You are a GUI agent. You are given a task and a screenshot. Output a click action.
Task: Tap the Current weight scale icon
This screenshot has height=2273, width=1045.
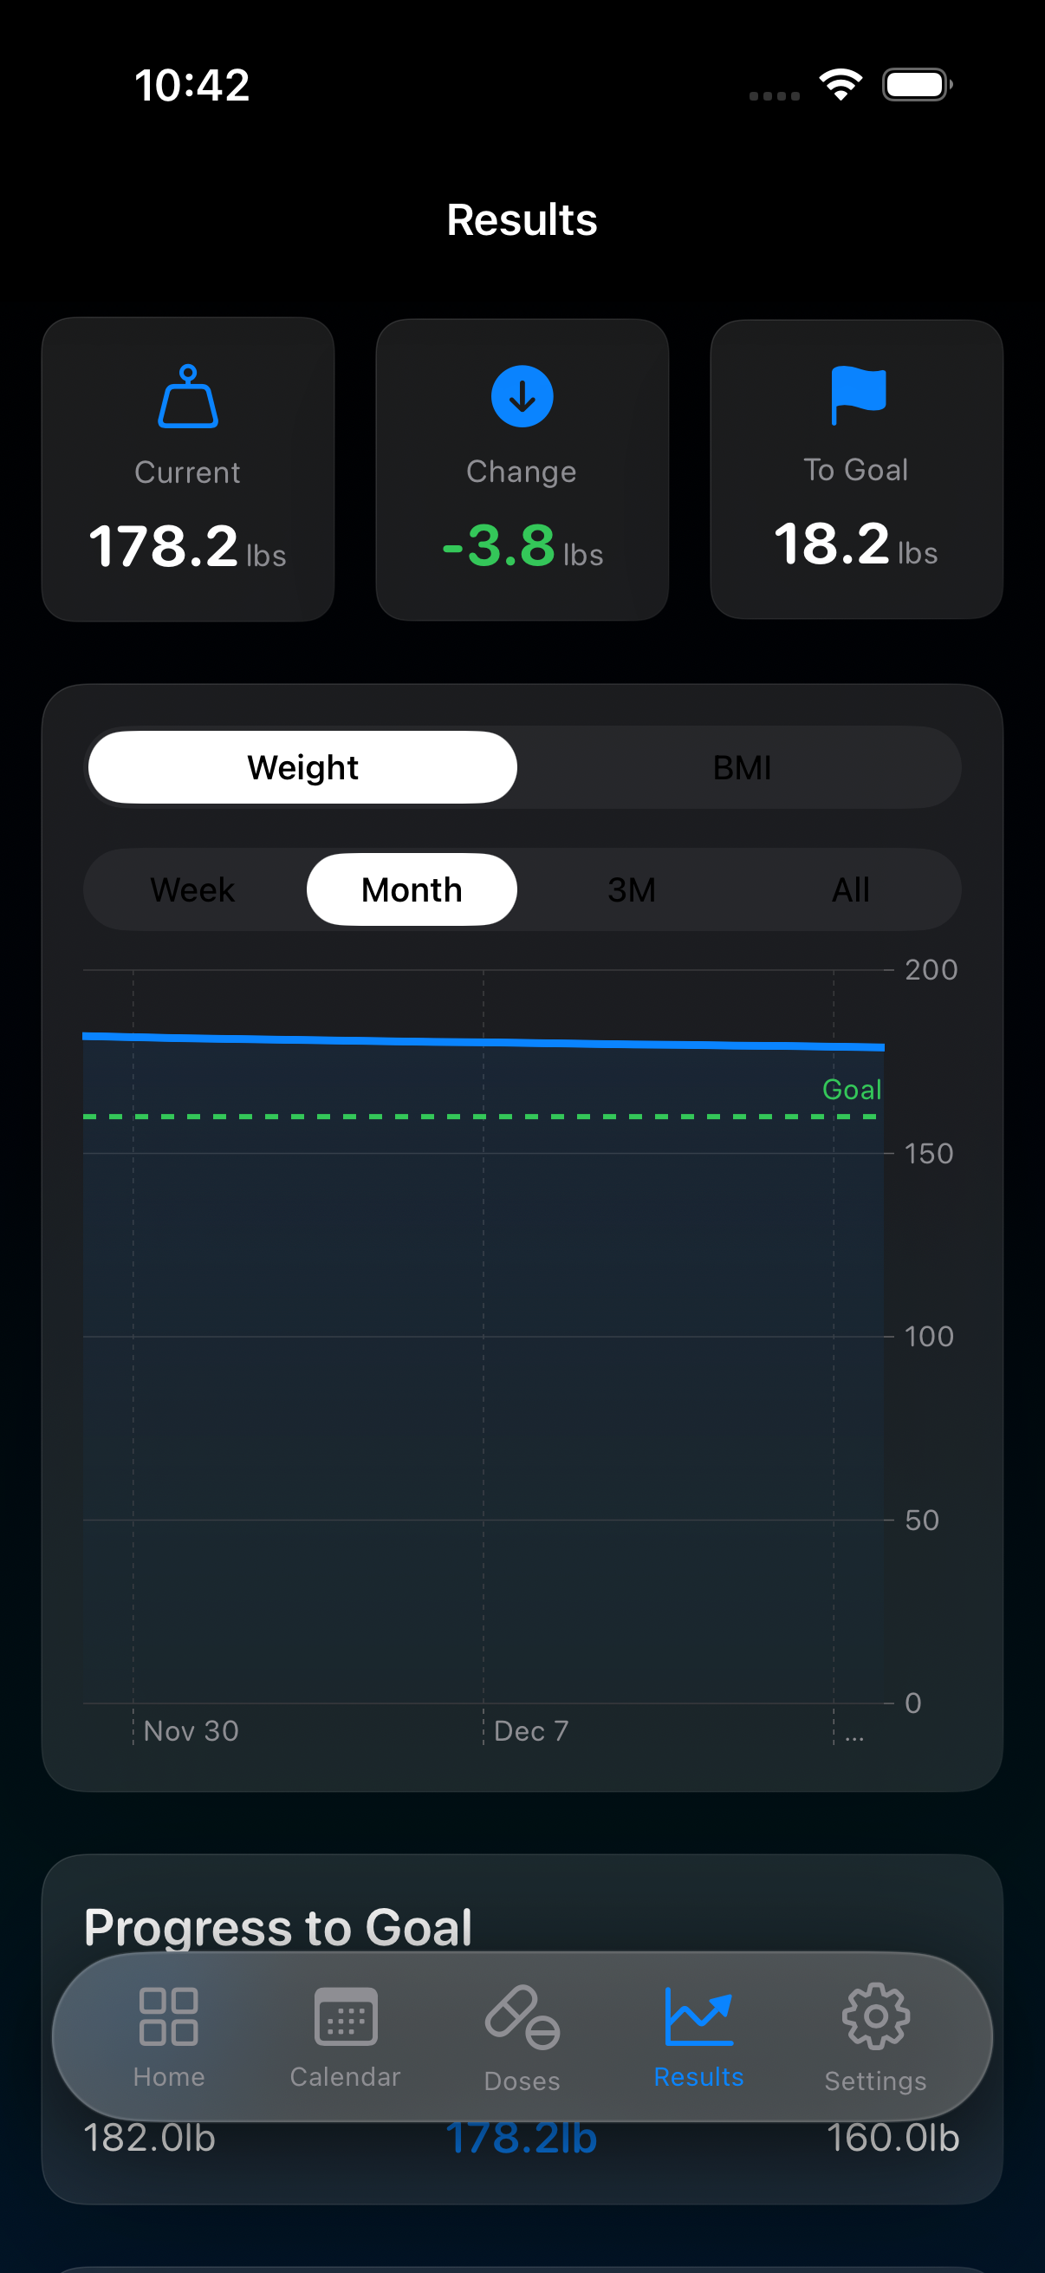(188, 397)
